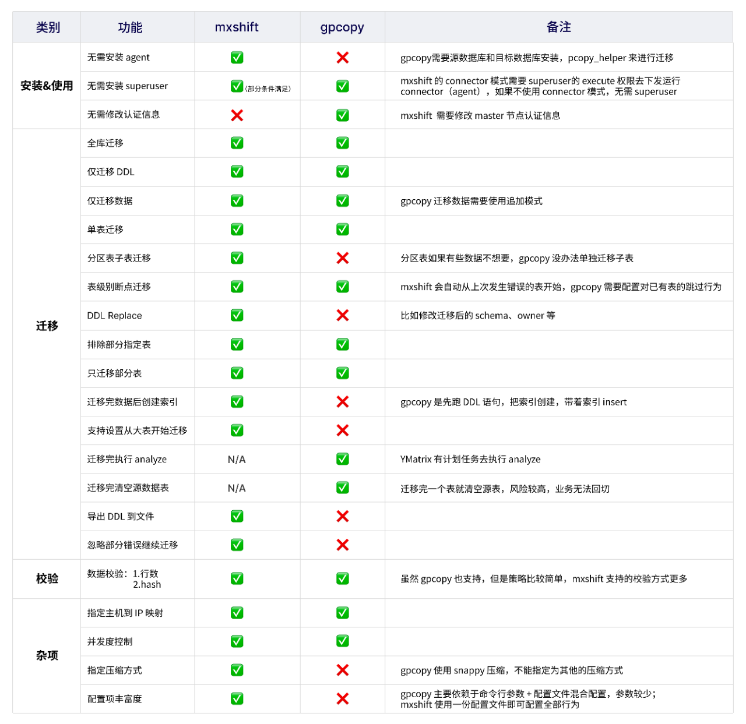Pick the gpcopy checkmark for 仅迁移数据
This screenshot has width=746, height=724.
pos(343,200)
